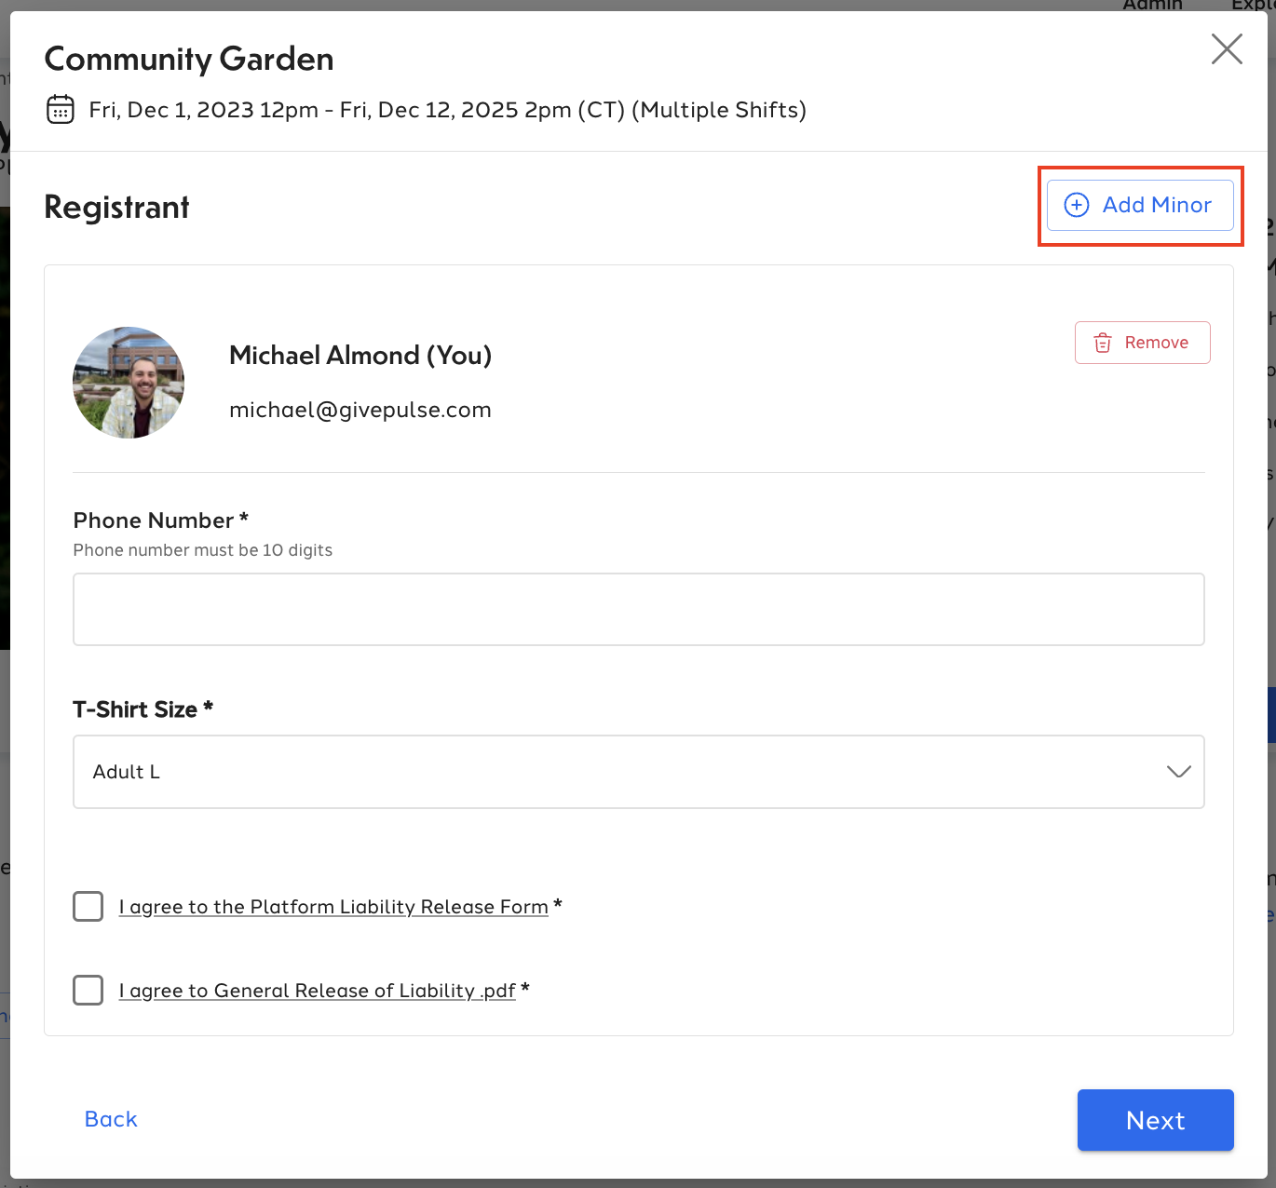Open General Release of Liability .pdf link

[x=317, y=991]
